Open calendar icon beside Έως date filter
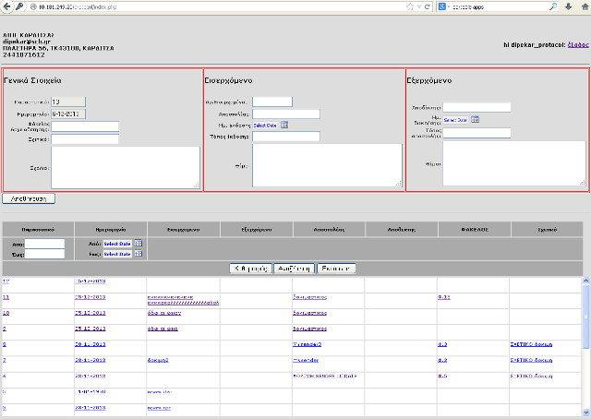Screen dimensions: 591x419 (x=138, y=254)
